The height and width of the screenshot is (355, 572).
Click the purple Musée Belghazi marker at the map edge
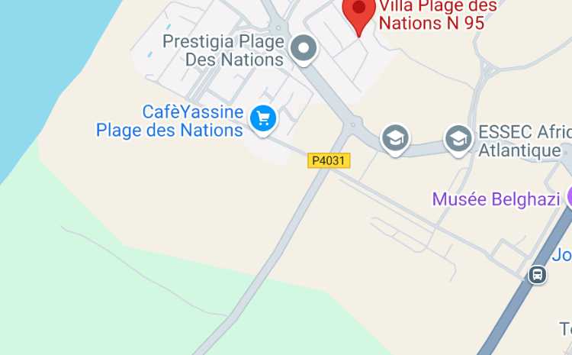[570, 197]
